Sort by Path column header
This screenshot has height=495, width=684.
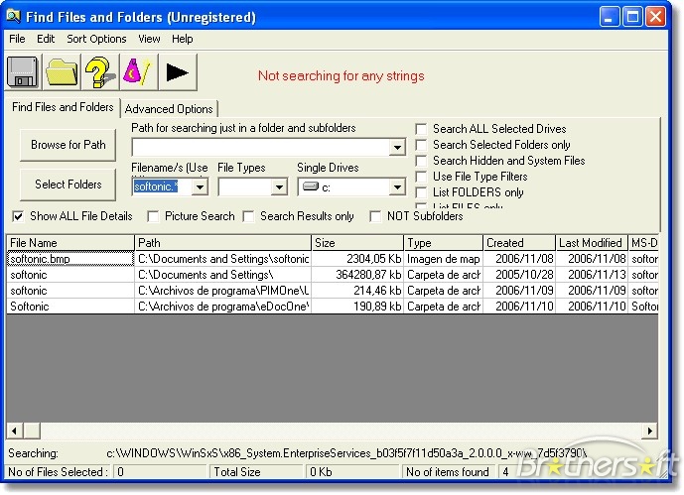223,243
